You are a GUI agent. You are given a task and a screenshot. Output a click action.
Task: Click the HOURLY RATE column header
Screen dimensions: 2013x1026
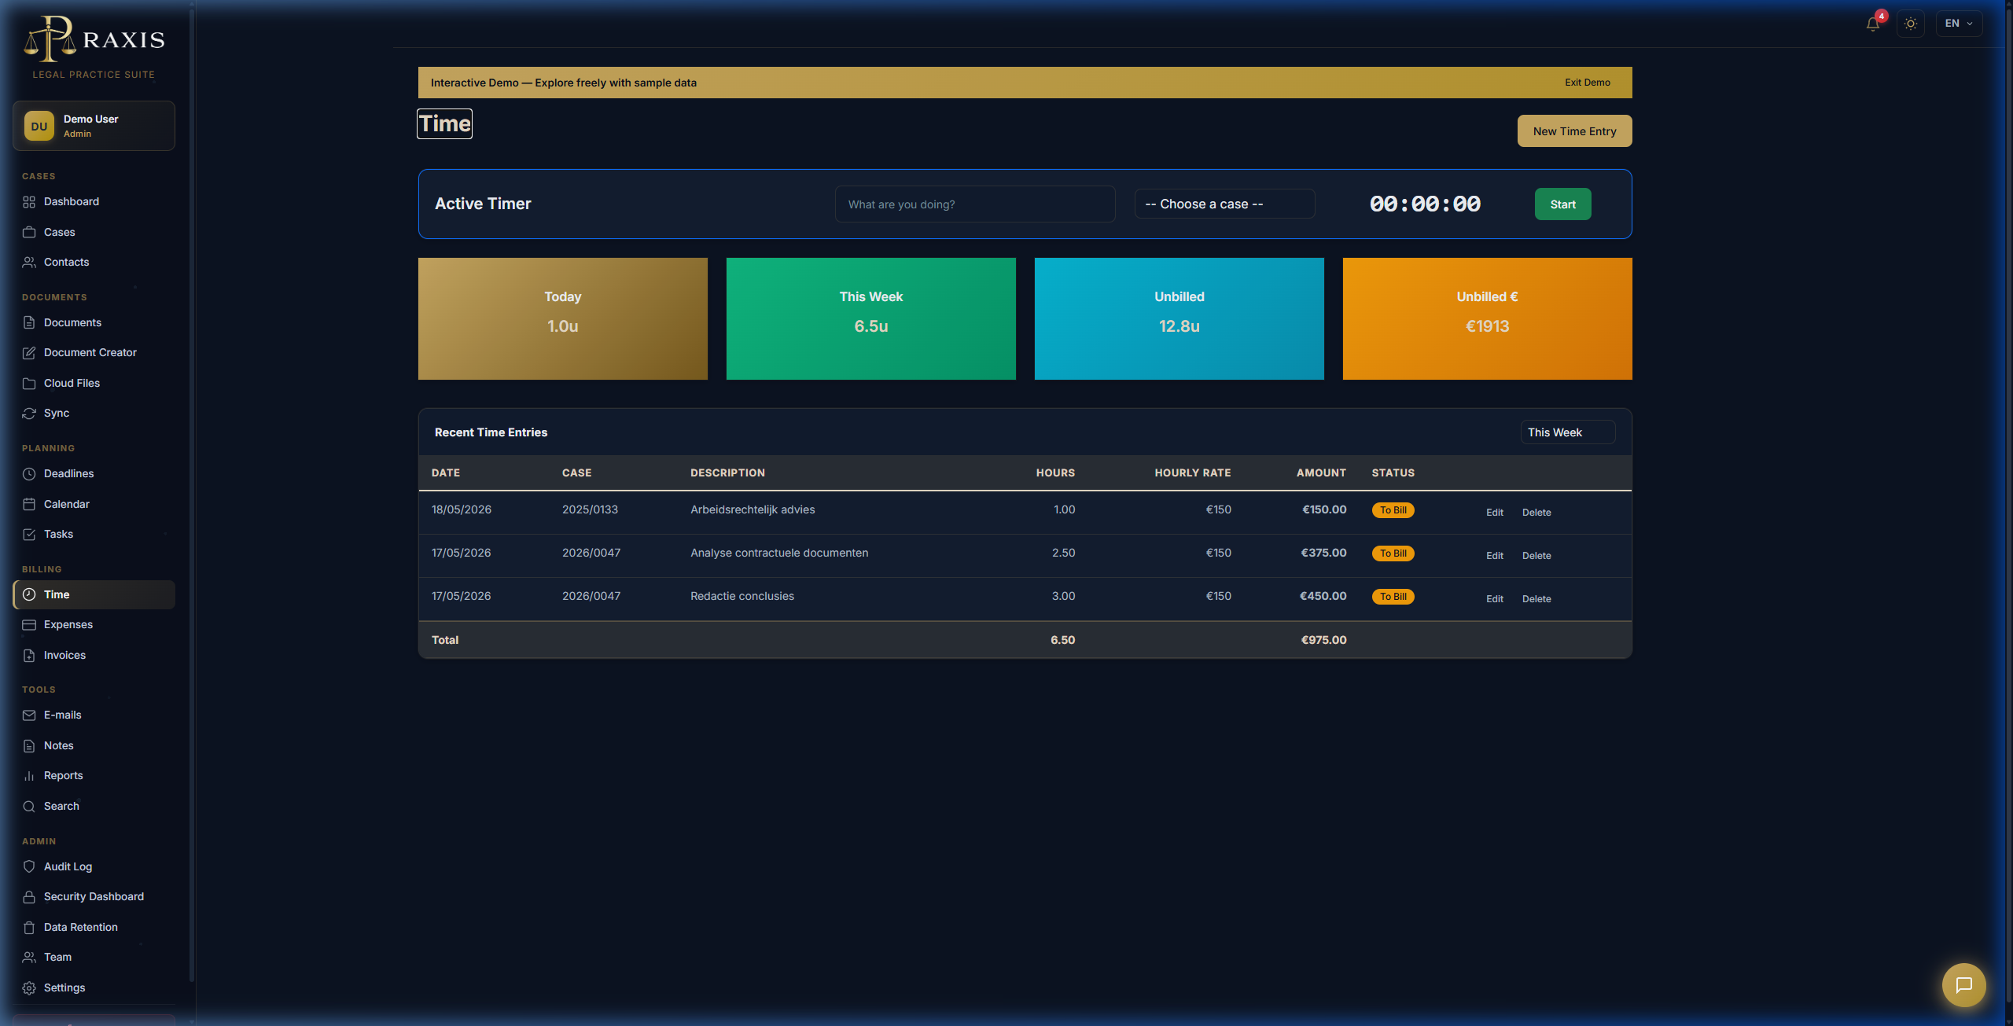point(1193,473)
